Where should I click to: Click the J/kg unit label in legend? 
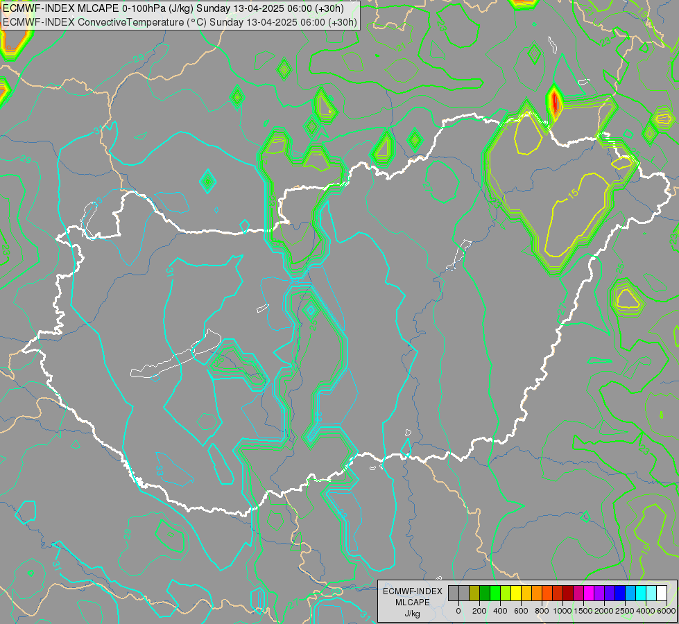coord(412,614)
